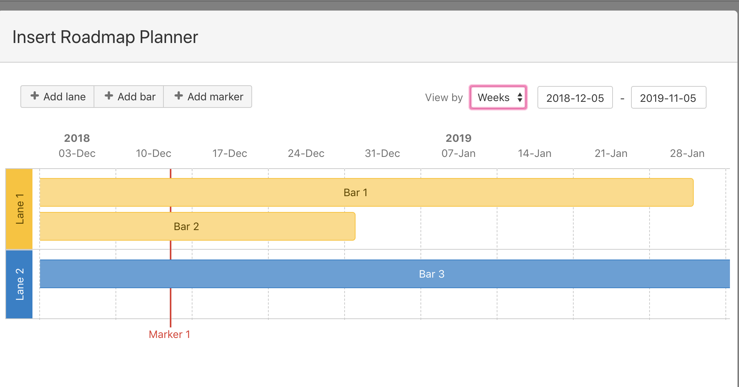
Task: Select the red Marker 1 label
Action: [x=169, y=334]
